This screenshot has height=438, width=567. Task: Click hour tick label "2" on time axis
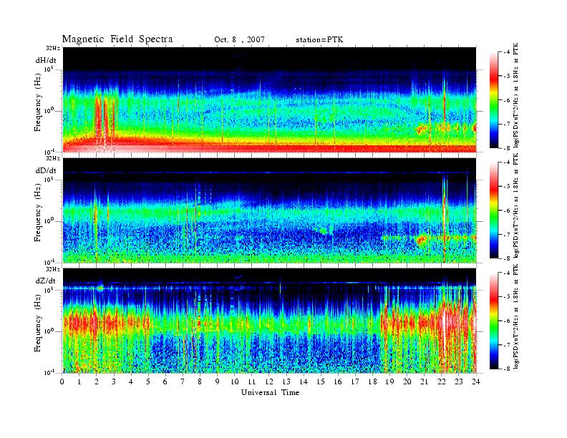coord(96,381)
